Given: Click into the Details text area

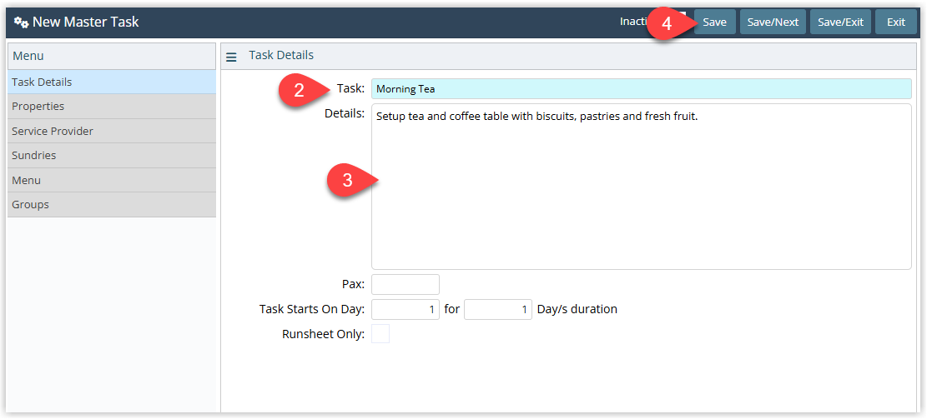Looking at the screenshot, I should pyautogui.click(x=642, y=187).
